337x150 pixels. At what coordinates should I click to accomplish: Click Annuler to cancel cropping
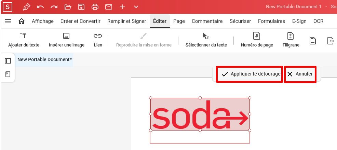click(x=300, y=74)
